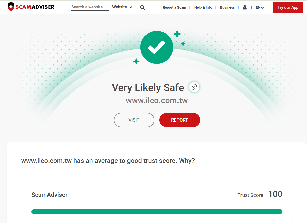Open the Business menu item
The width and height of the screenshot is (307, 223).
[227, 7]
